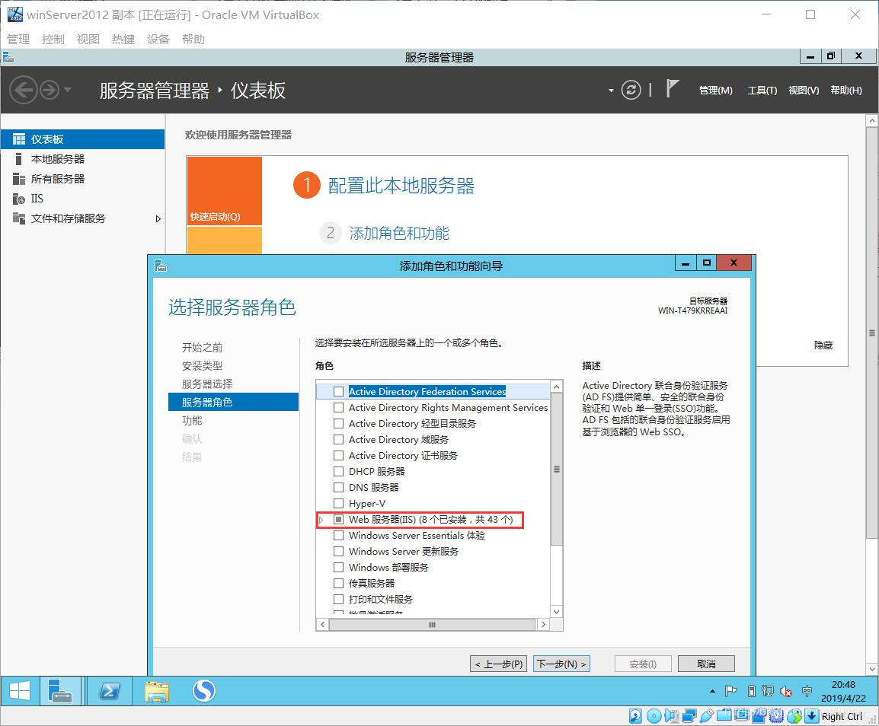Expand the Web 服务器(IIS) tree node
This screenshot has height=726, width=879.
point(321,520)
